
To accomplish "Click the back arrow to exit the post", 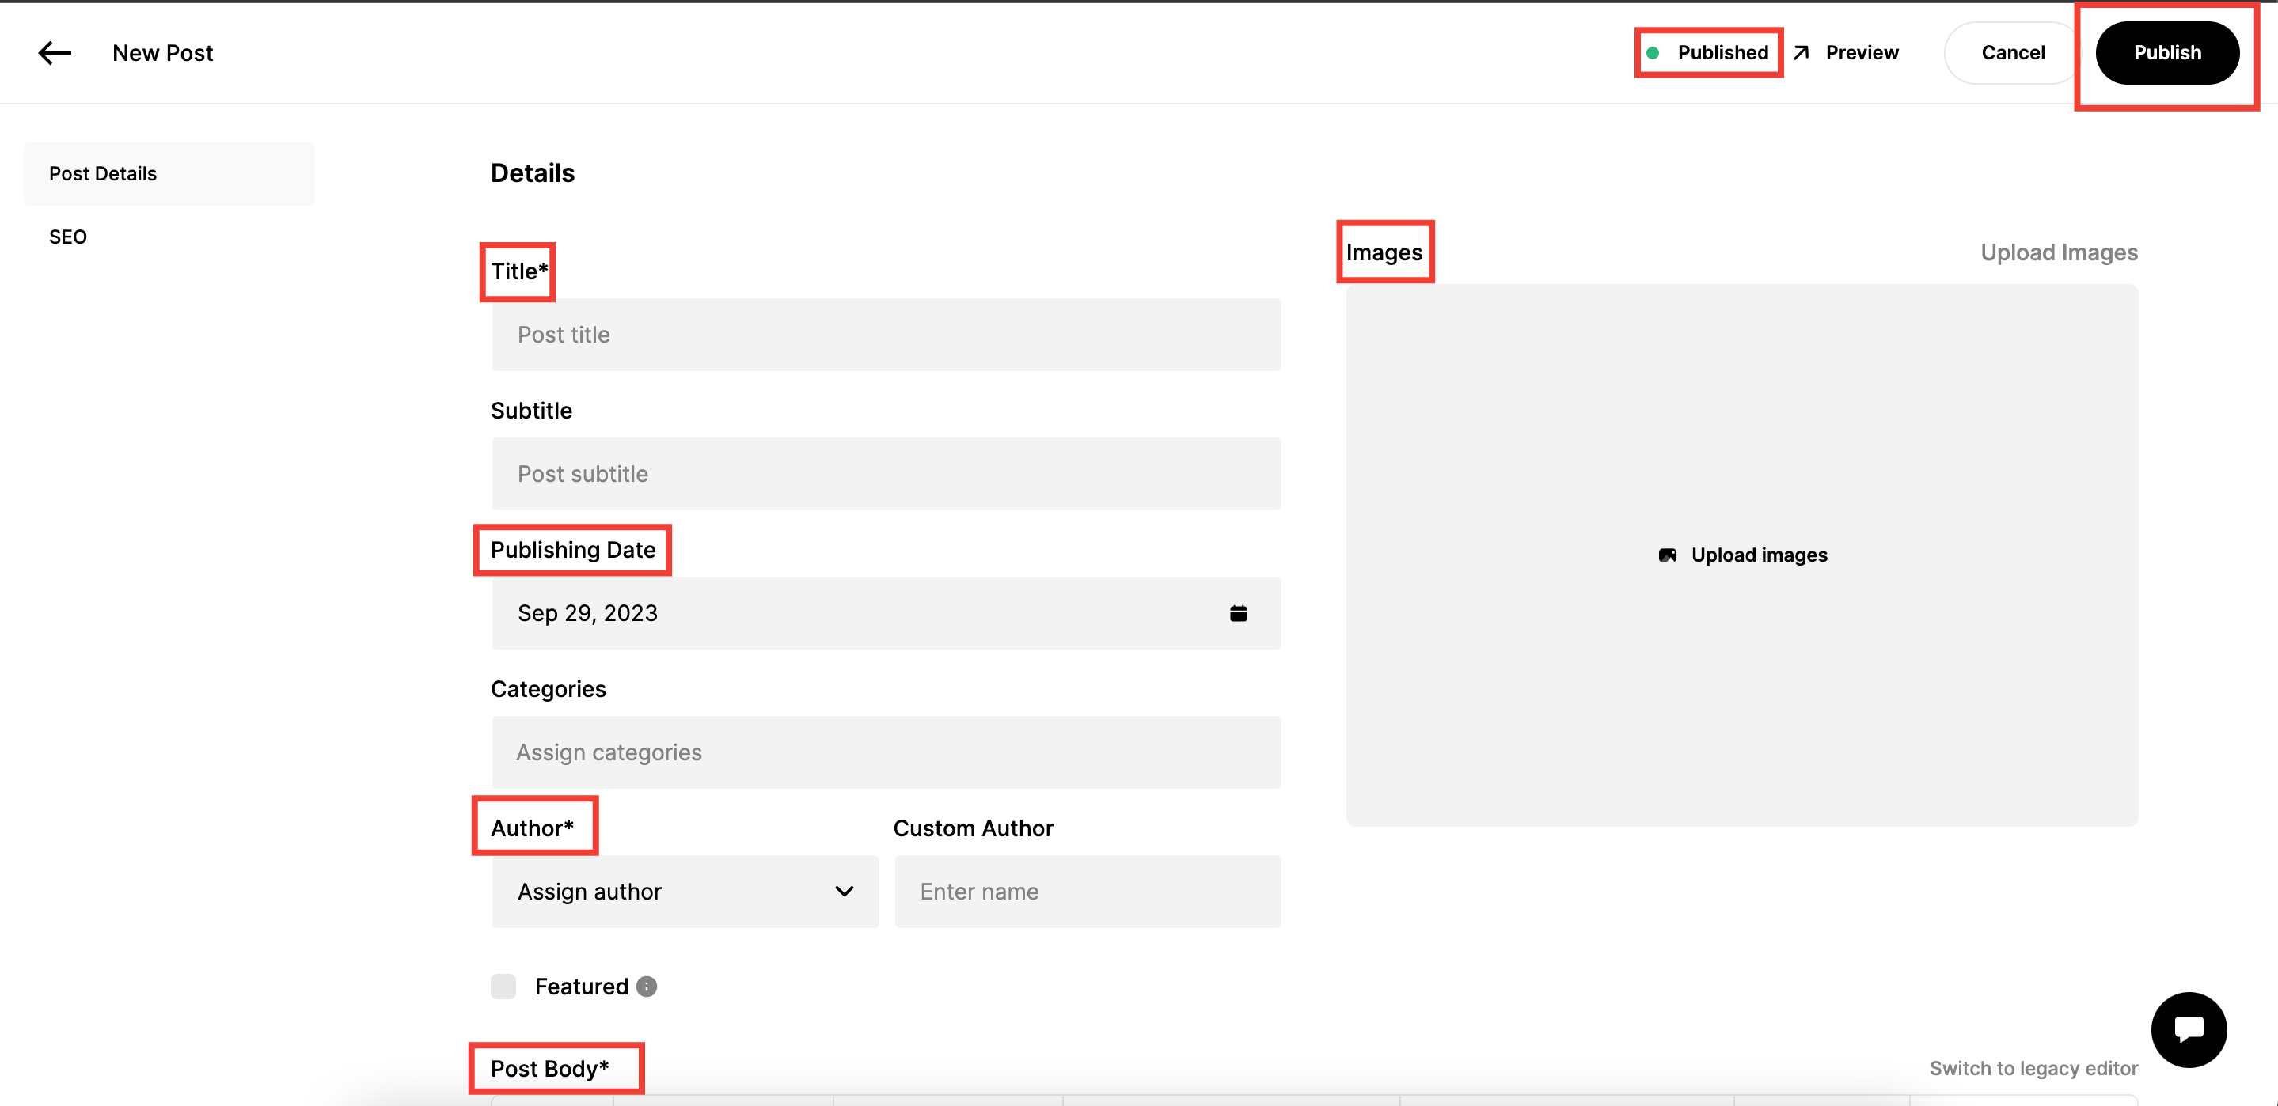I will pos(54,52).
